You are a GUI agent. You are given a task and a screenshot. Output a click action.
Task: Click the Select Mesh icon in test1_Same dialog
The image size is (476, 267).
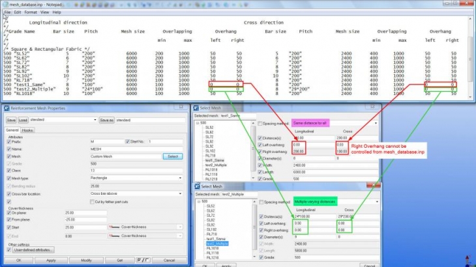tap(198, 108)
